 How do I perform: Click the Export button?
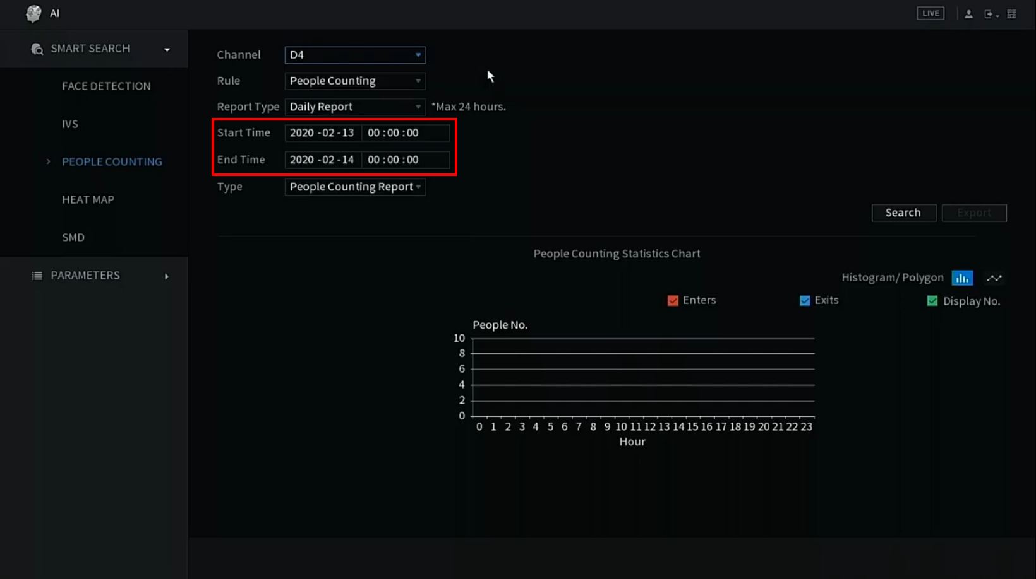[x=974, y=213]
